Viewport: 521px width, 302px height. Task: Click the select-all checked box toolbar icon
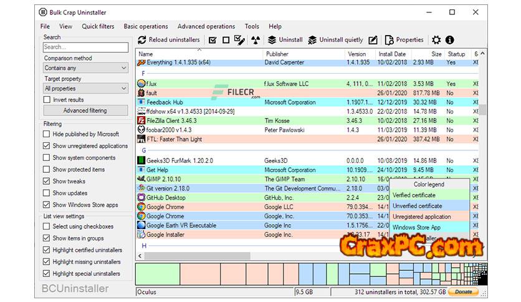coord(213,40)
